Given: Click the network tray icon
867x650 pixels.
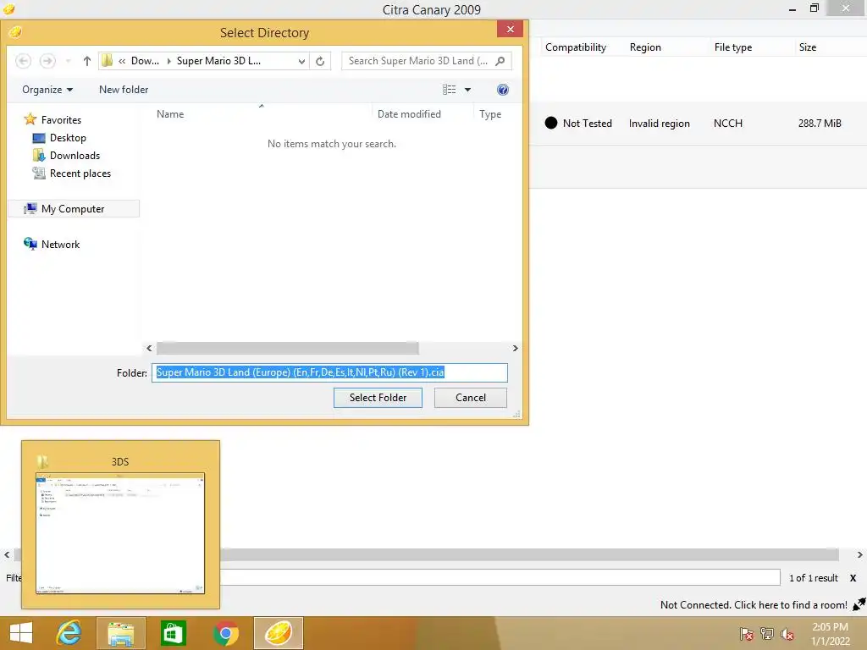Looking at the screenshot, I should (x=767, y=634).
